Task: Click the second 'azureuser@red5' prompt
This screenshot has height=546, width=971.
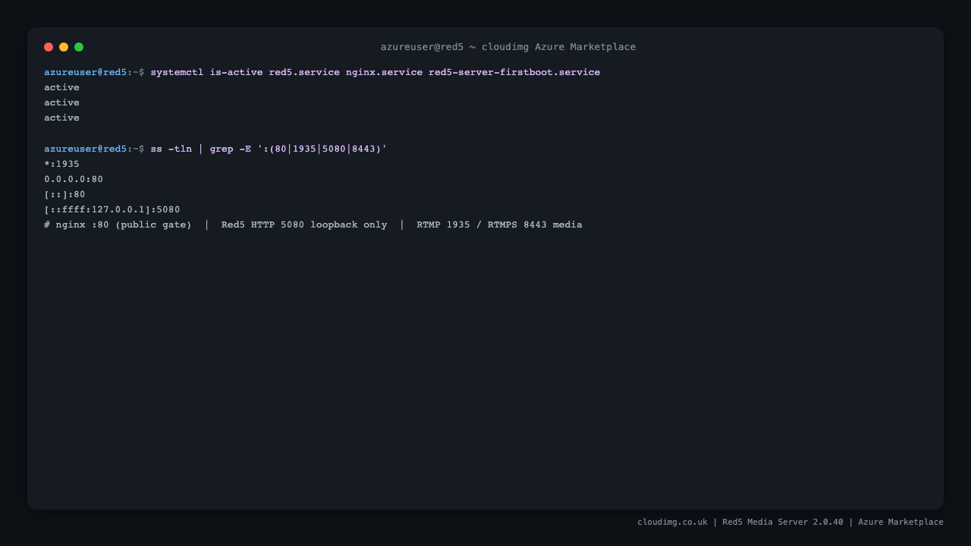Action: tap(85, 149)
